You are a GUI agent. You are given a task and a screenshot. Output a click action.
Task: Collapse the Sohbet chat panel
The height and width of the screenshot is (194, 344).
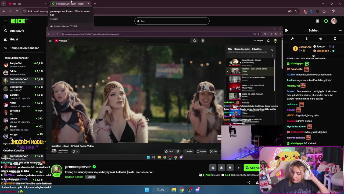pos(286,30)
